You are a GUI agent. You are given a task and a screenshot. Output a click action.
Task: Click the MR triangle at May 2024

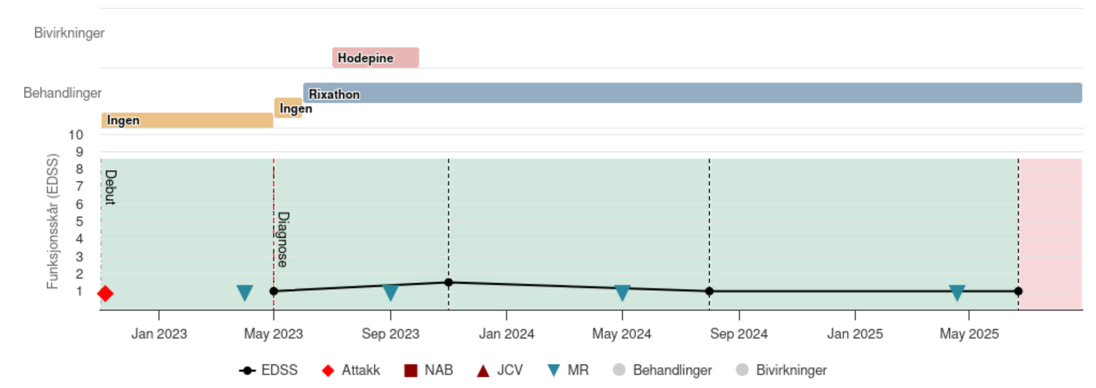tap(622, 292)
